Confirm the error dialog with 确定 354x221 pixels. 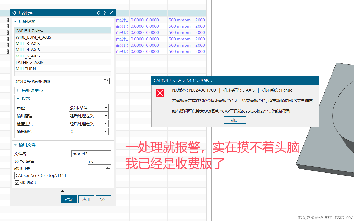(235, 120)
